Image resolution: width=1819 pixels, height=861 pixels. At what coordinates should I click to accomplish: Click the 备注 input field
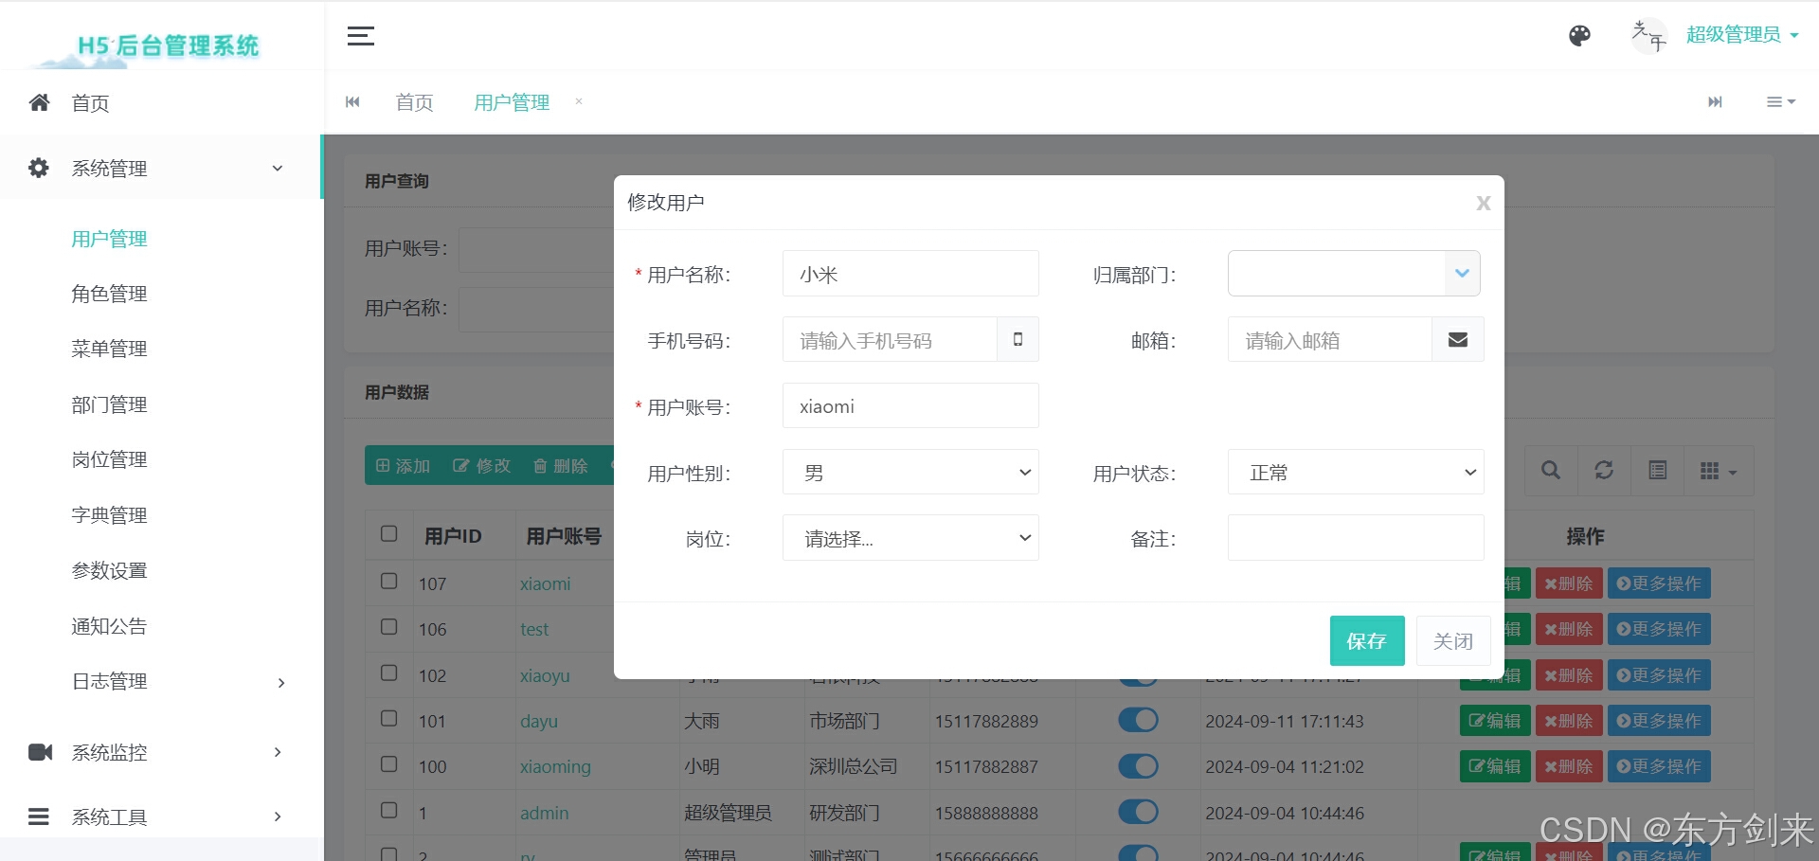point(1356,538)
